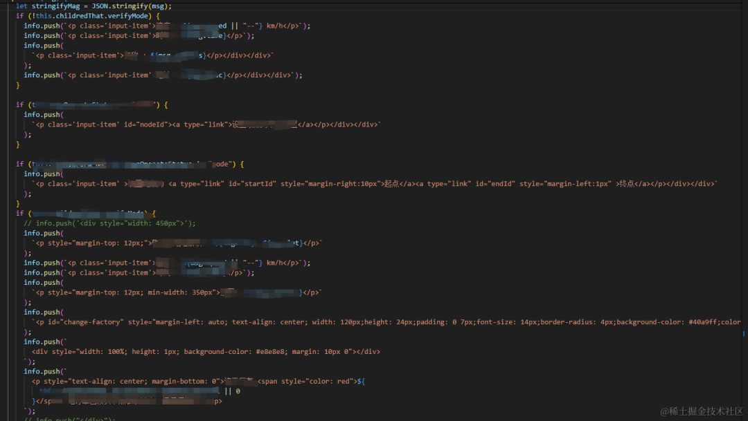Click the id="change-factory" attribute
The image size is (748, 421).
click(86, 322)
